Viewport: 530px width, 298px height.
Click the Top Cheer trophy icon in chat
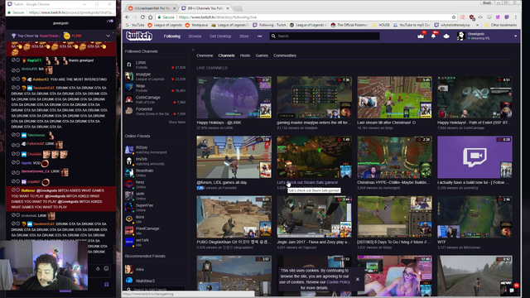click(x=13, y=36)
